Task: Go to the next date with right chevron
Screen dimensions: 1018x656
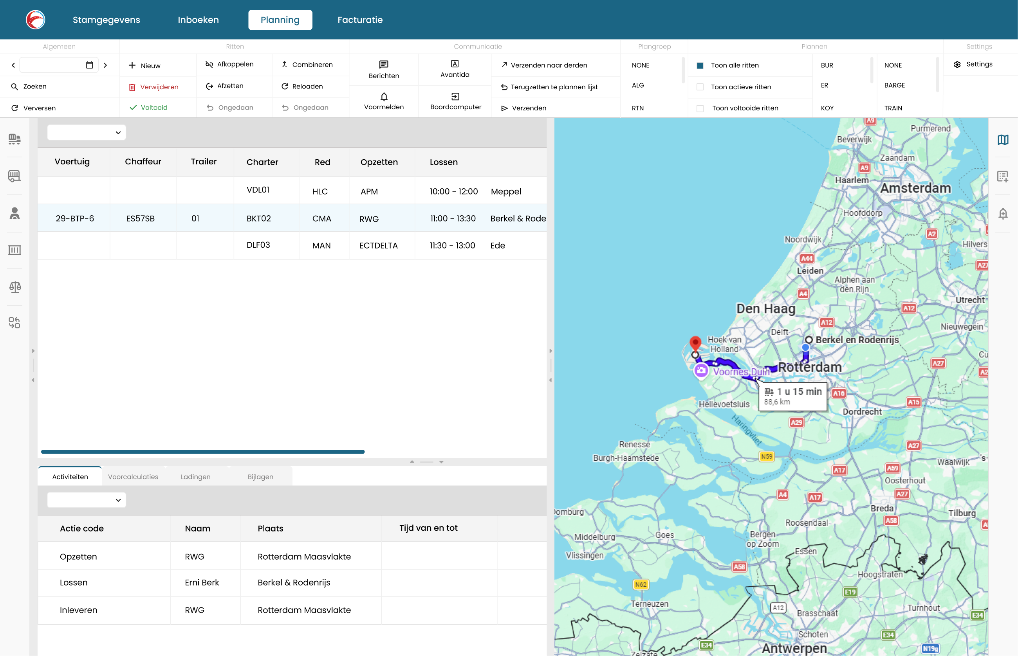Action: coord(105,65)
